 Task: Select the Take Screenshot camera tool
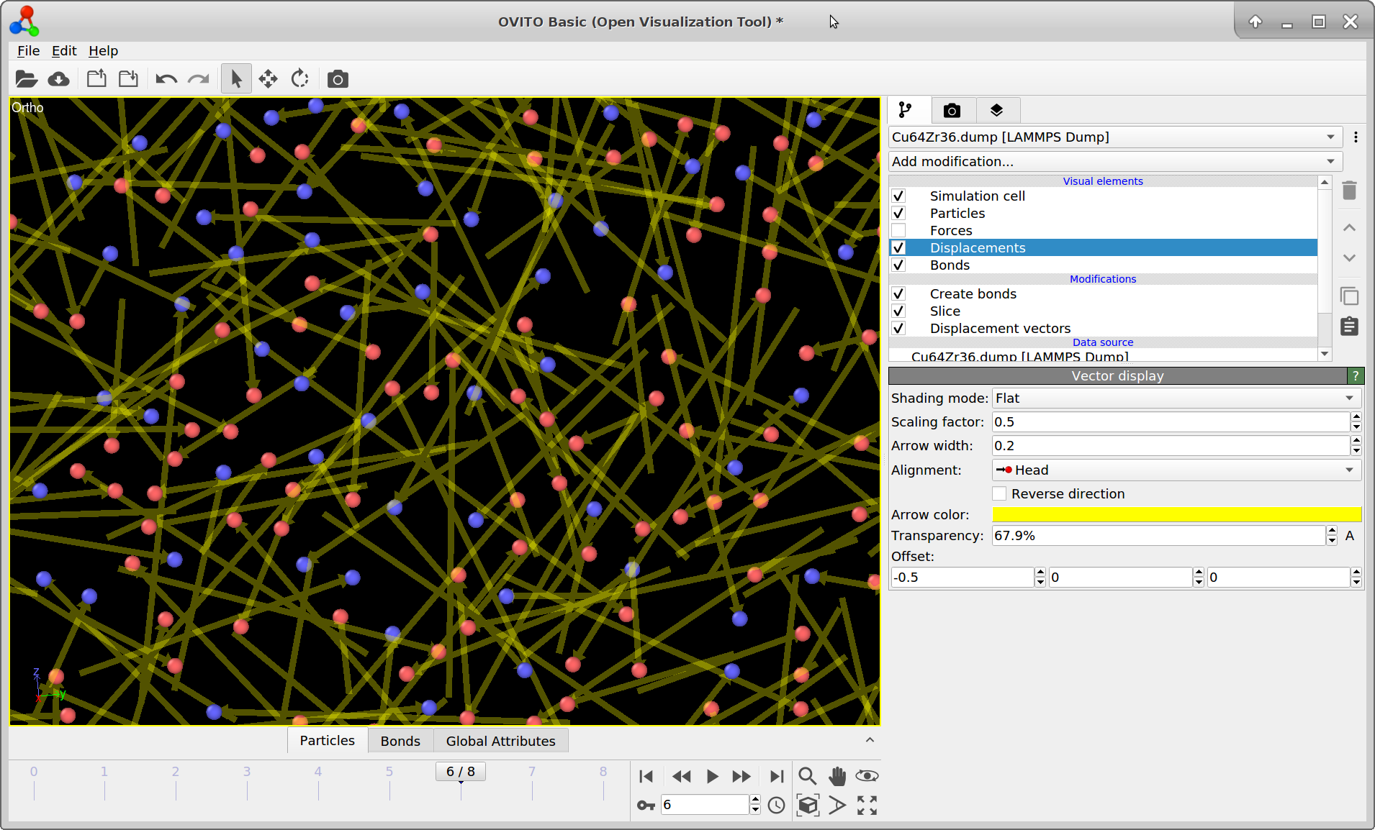click(337, 78)
